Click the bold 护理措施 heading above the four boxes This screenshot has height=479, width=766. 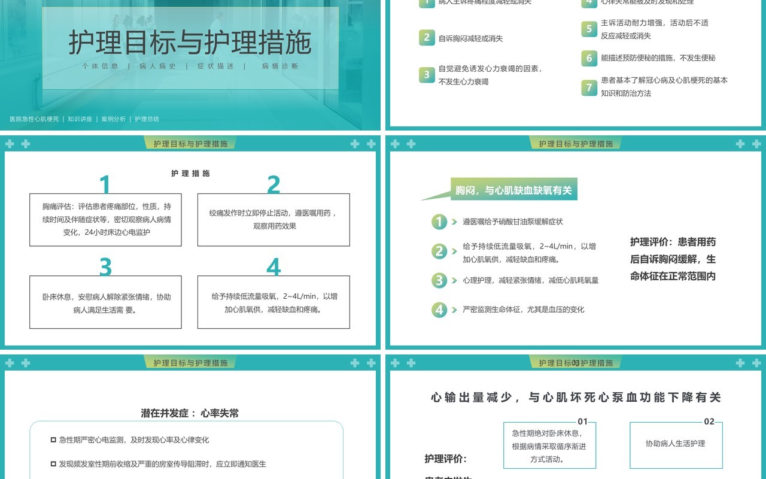click(x=190, y=174)
